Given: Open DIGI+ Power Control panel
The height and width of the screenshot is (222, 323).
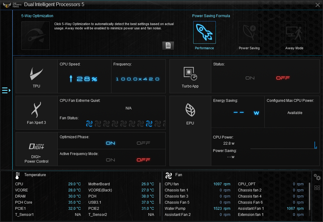Looking at the screenshot, I should pyautogui.click(x=36, y=149).
